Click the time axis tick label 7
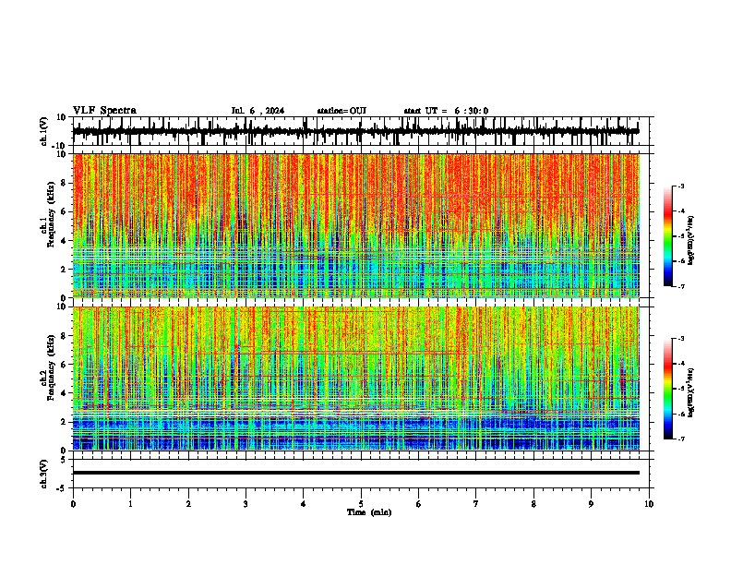Viewport: 731px width, 565px height. [x=476, y=504]
